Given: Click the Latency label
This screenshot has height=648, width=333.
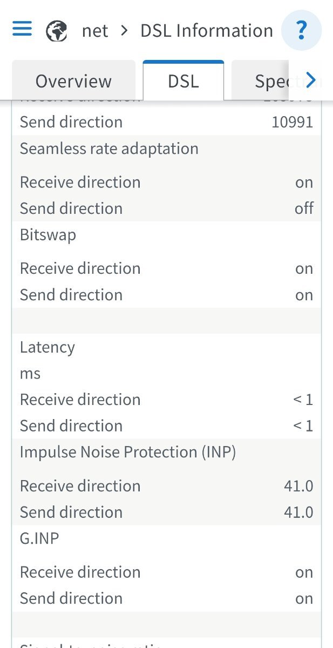Looking at the screenshot, I should pos(47,347).
